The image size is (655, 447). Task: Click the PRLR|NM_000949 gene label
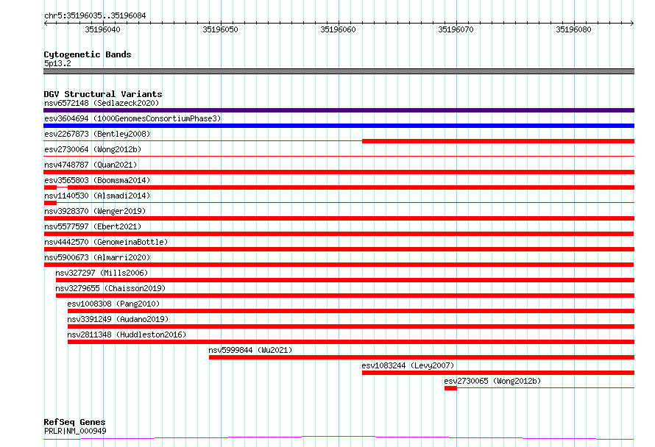tap(75, 431)
